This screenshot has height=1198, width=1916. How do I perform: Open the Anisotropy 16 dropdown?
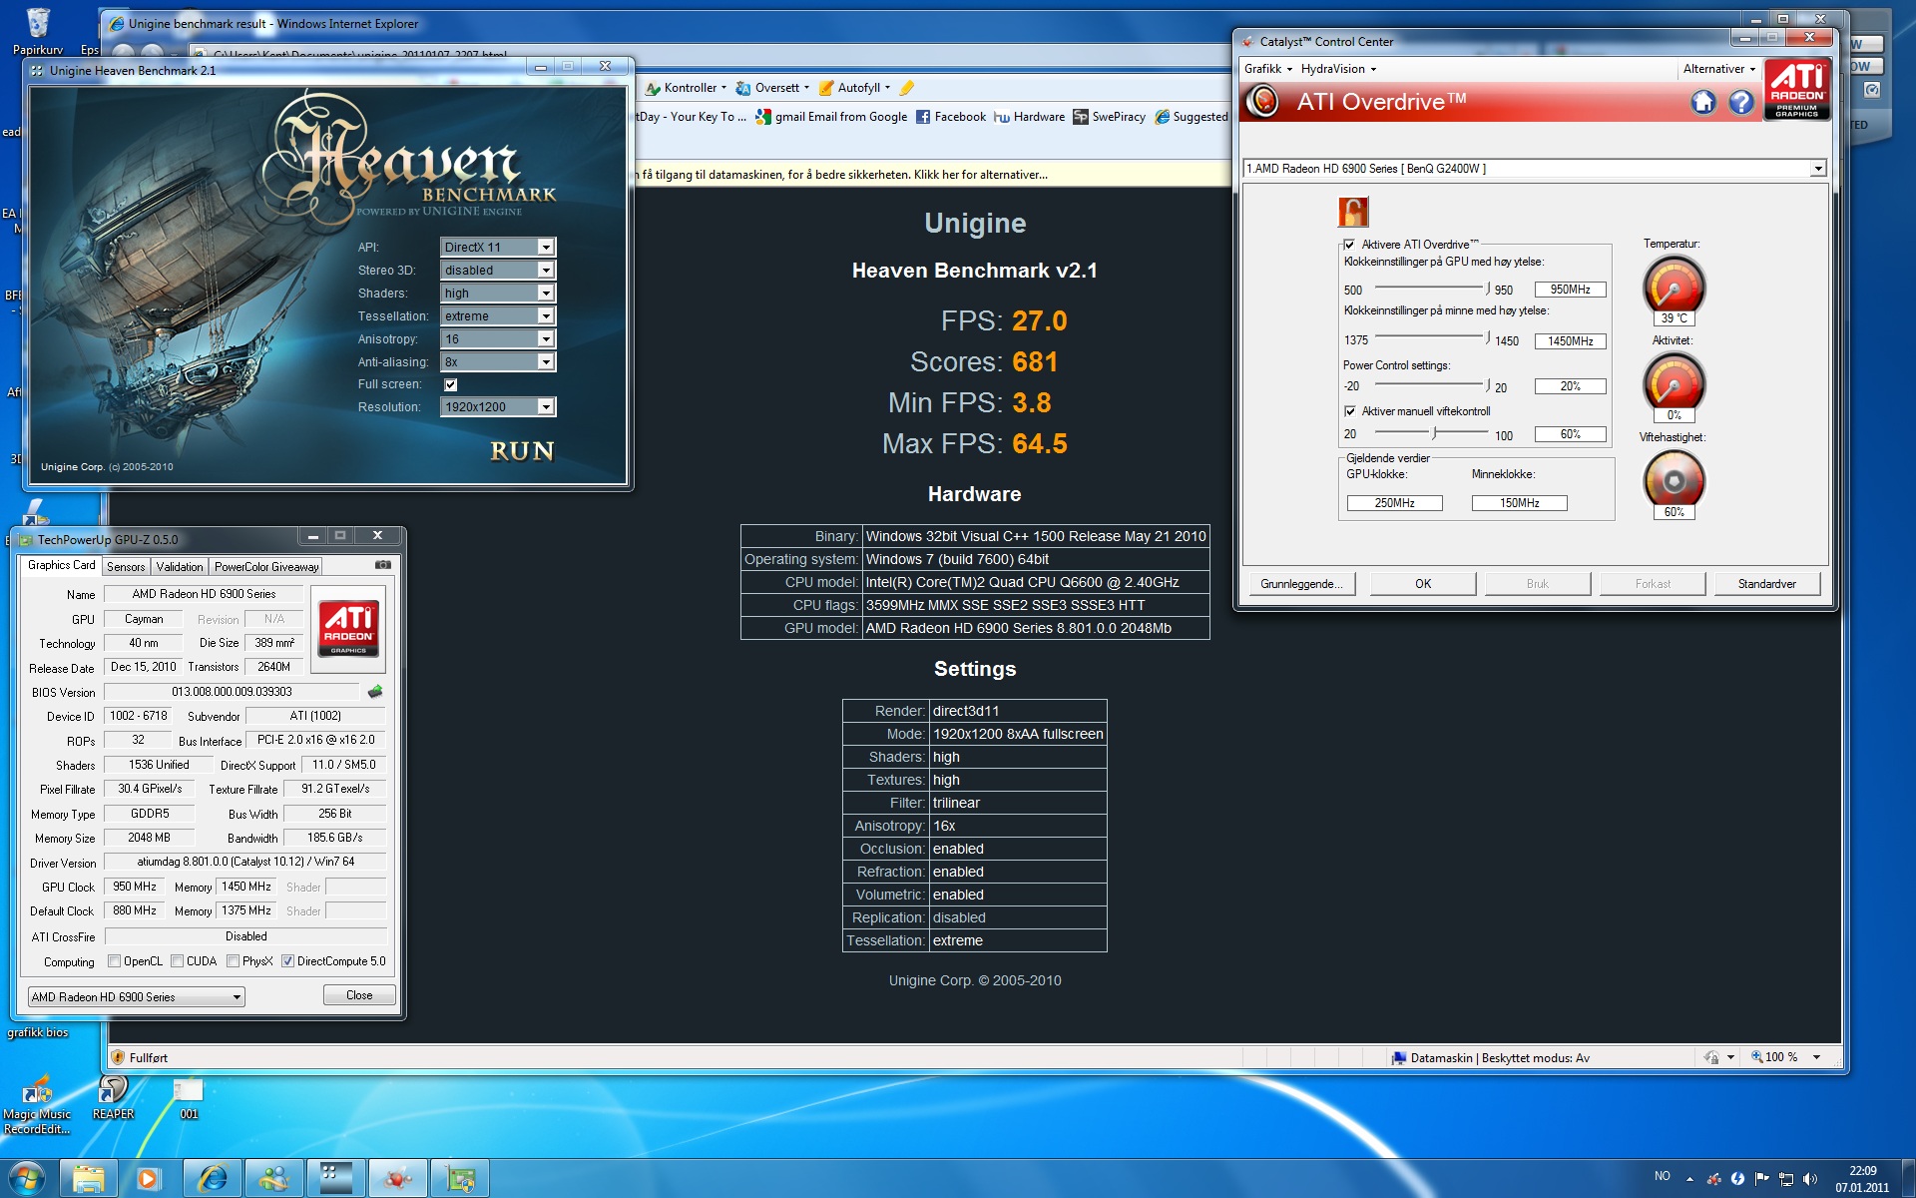[497, 338]
